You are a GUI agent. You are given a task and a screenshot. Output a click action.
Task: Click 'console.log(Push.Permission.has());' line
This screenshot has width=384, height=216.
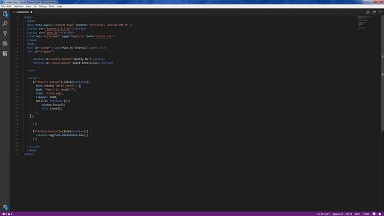click(62, 135)
